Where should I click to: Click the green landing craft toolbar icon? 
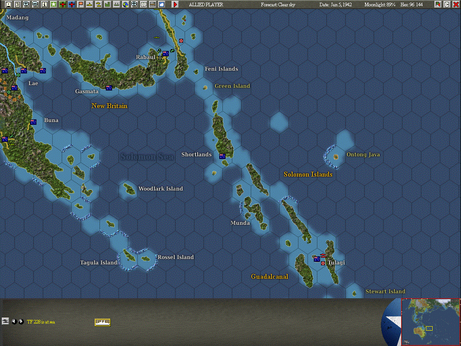[117, 4]
